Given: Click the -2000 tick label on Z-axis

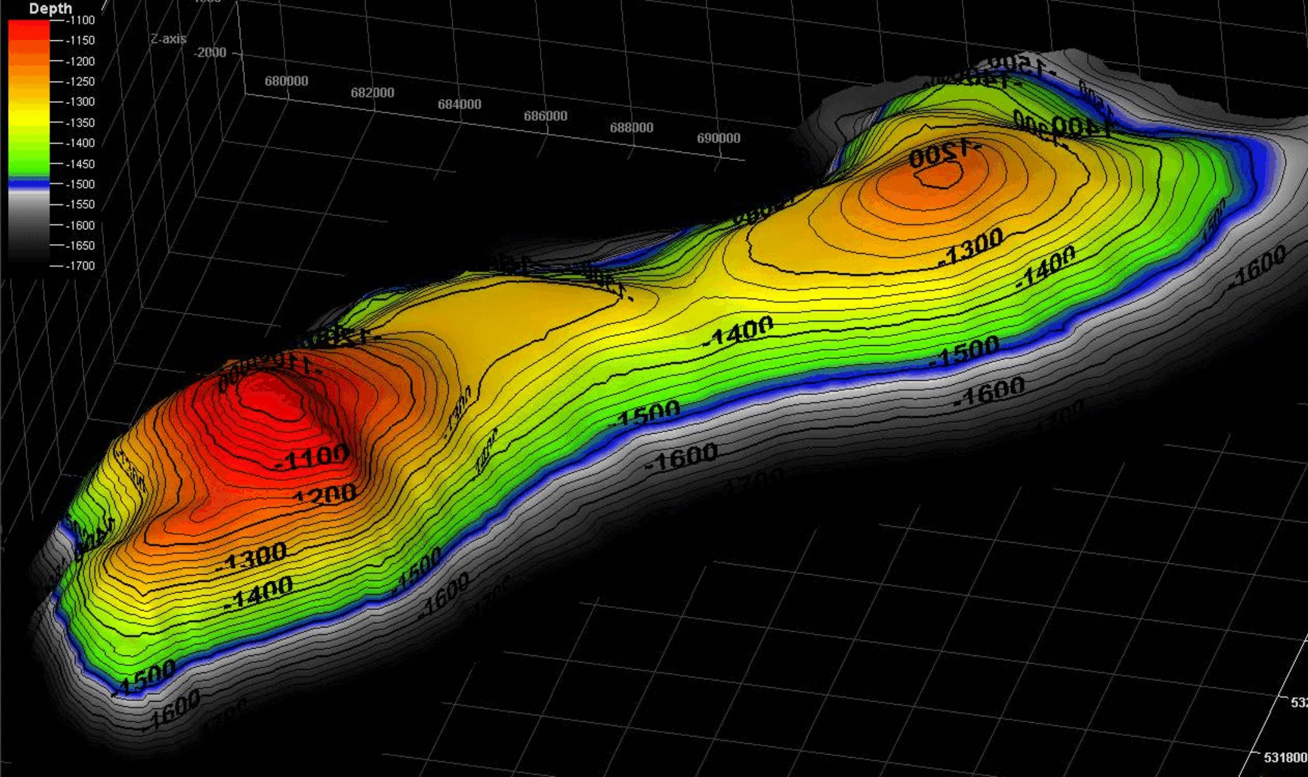Looking at the screenshot, I should (210, 53).
